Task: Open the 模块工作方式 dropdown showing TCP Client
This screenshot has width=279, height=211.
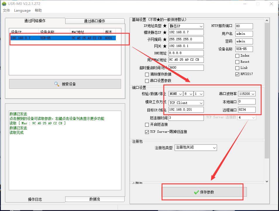Action: coord(186,103)
